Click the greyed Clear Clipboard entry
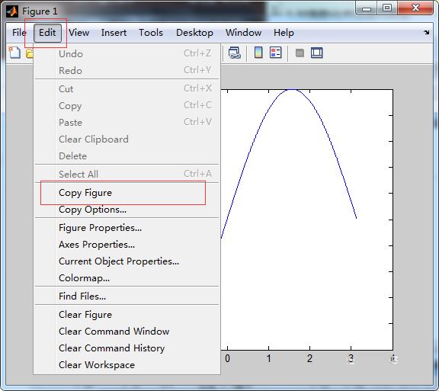 127,139
